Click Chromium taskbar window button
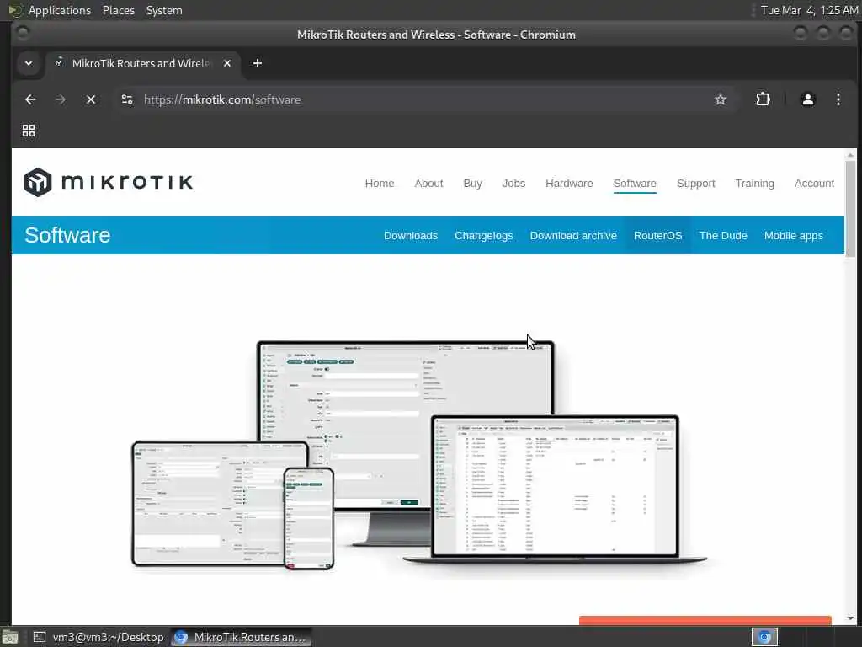This screenshot has height=647, width=862. click(x=241, y=637)
